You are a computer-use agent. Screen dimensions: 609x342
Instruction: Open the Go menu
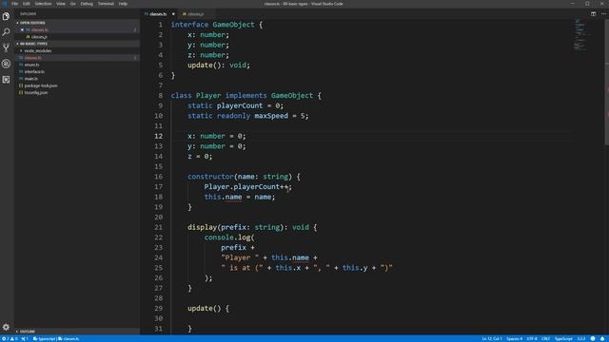(x=72, y=4)
